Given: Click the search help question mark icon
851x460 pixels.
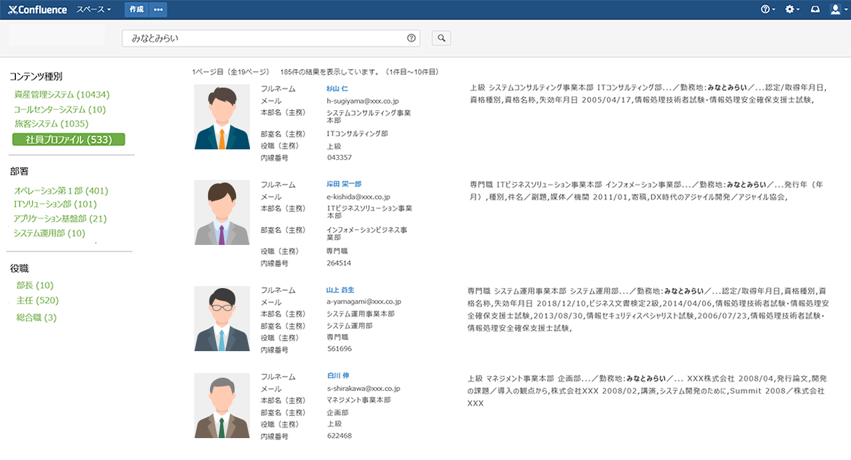Looking at the screenshot, I should click(411, 38).
